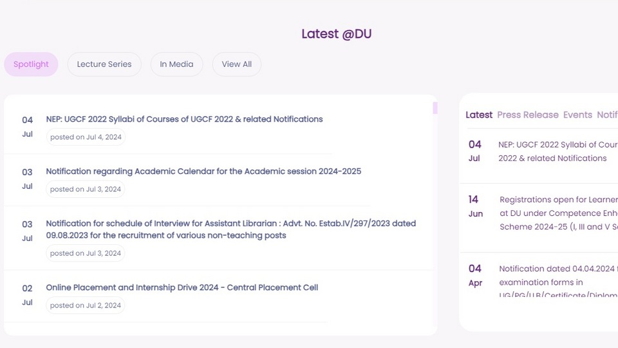Open NEP UGCF item in right Latest panel
Viewport: 618px width, 348px height.
(x=557, y=151)
